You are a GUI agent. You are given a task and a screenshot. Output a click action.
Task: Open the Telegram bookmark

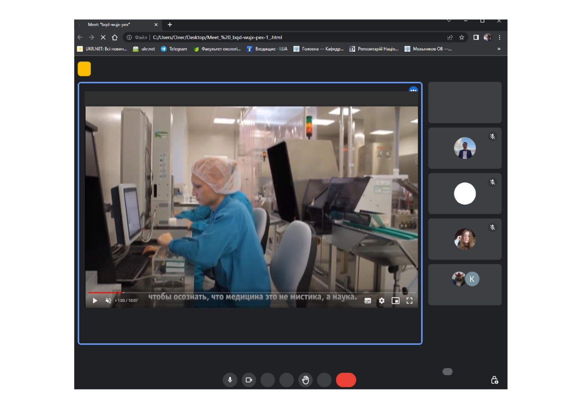point(174,49)
